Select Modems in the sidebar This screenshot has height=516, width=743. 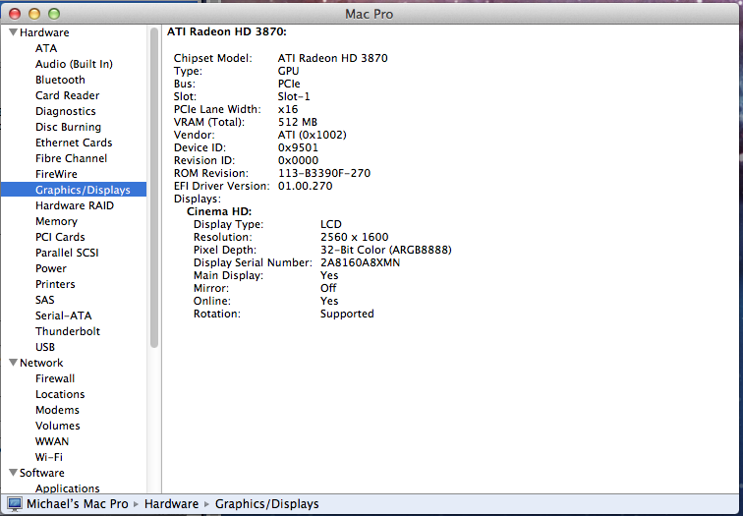(x=57, y=410)
